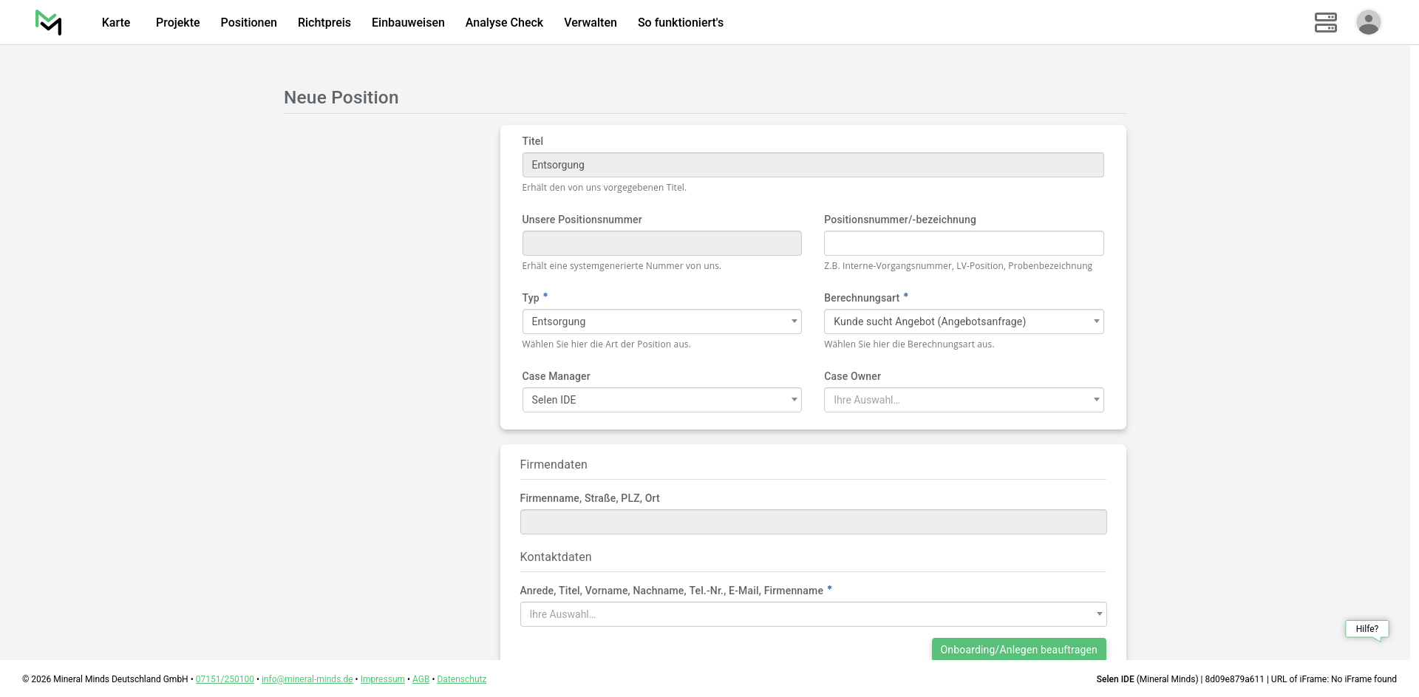
Task: Open the Projekte menu item
Action: pyautogui.click(x=177, y=23)
